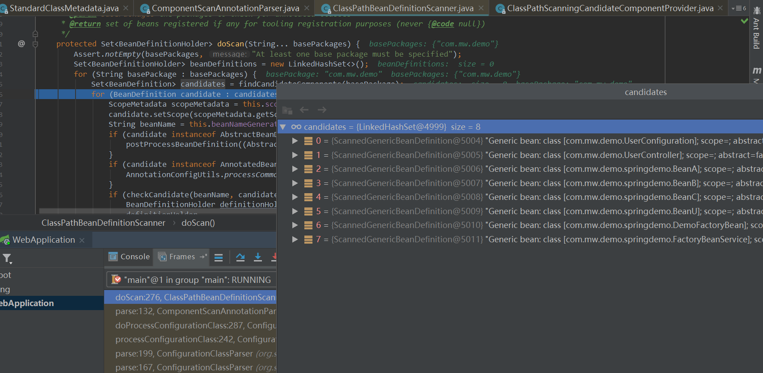Click the list icon on element 3

(308, 183)
